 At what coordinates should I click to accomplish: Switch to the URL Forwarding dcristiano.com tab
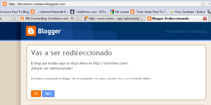(x=50, y=19)
